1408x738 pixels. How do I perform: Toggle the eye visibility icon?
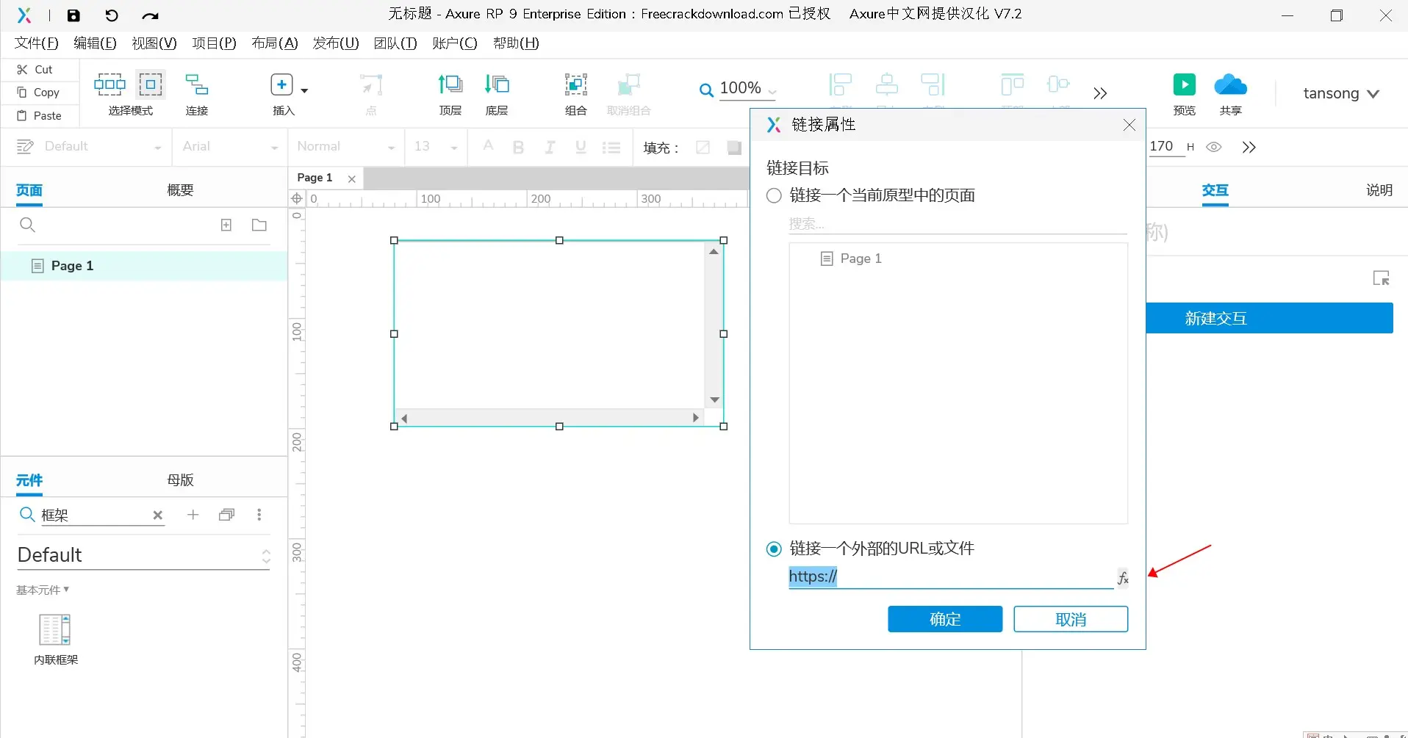pos(1214,147)
